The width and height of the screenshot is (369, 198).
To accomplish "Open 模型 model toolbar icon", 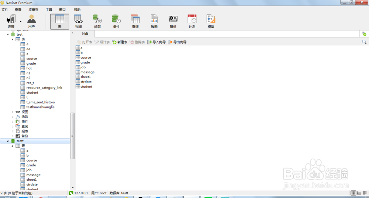I will (211, 21).
